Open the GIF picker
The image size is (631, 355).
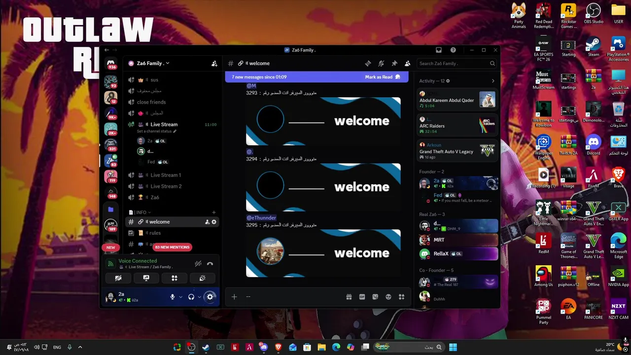[362, 297]
